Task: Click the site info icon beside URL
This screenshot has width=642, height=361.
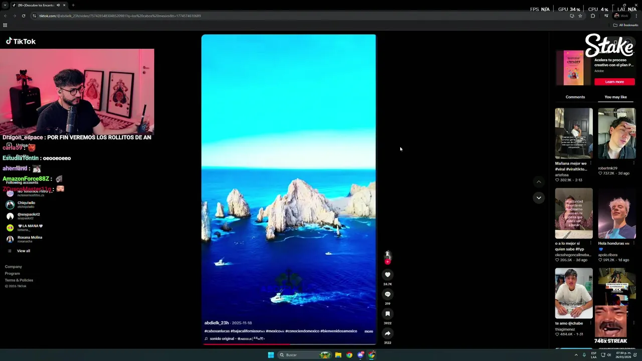Action: (x=34, y=16)
